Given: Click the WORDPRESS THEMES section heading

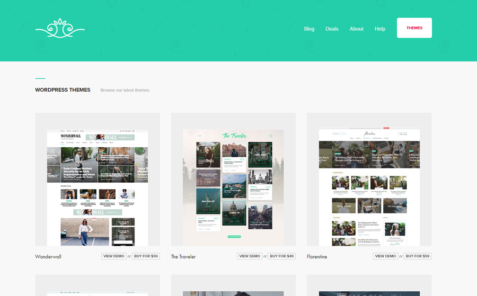Looking at the screenshot, I should tap(63, 90).
